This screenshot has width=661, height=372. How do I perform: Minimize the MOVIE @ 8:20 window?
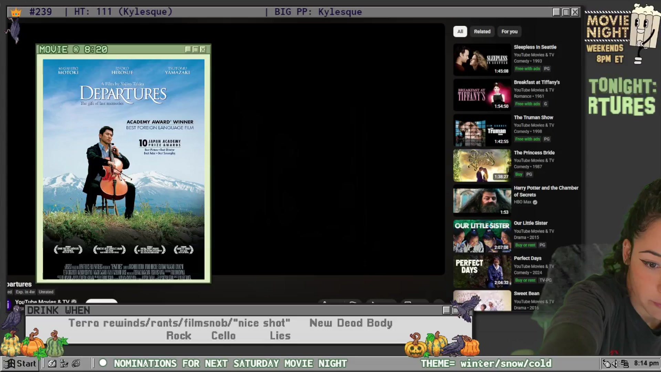coord(188,50)
